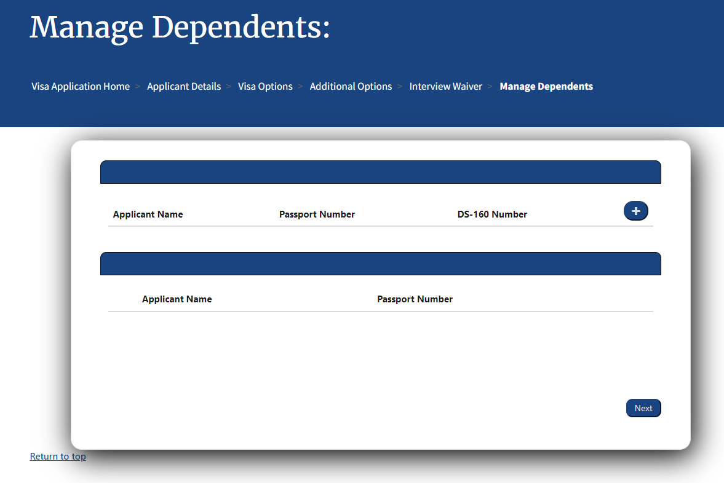The image size is (724, 483).
Task: Select Visa Options in the breadcrumb trail
Action: click(x=265, y=86)
